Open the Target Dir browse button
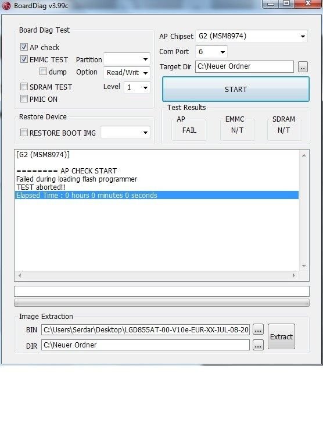Viewport: 323px width, 447px height. point(303,67)
